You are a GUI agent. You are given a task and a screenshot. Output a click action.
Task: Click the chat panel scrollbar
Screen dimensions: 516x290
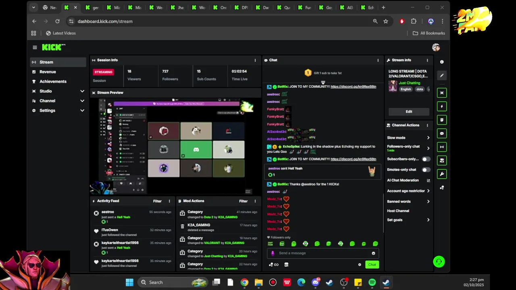coord(383,213)
